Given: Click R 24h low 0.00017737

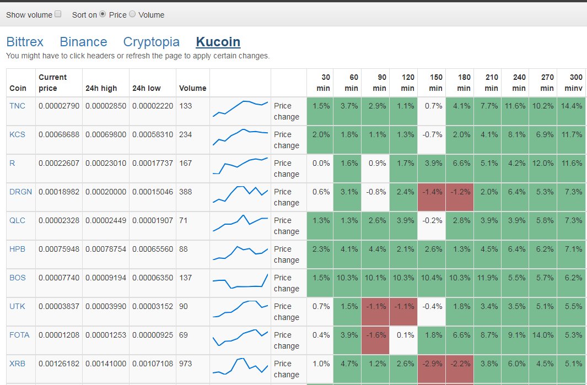Looking at the screenshot, I should (152, 163).
